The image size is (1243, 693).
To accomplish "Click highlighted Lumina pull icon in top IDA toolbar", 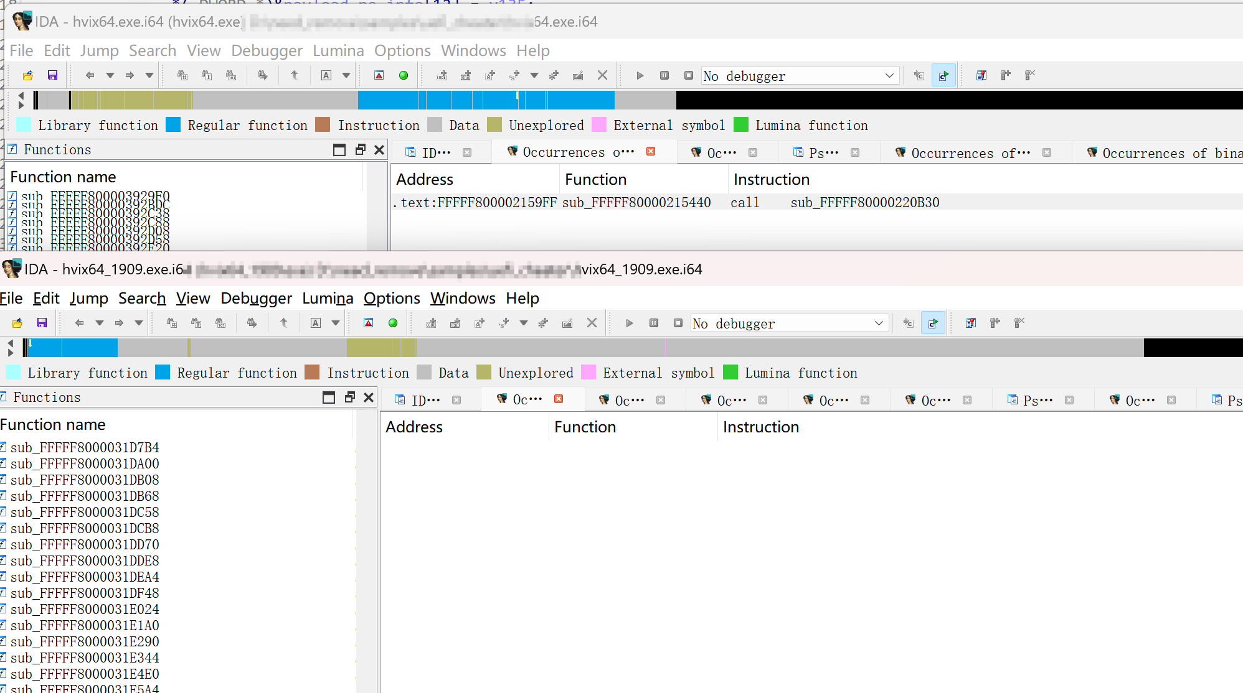I will click(943, 75).
